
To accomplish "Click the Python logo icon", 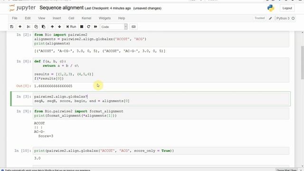I will point(271,8).
